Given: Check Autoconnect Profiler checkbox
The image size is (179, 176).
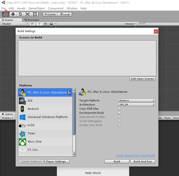Looking at the screenshot, I should pyautogui.click(x=119, y=117).
